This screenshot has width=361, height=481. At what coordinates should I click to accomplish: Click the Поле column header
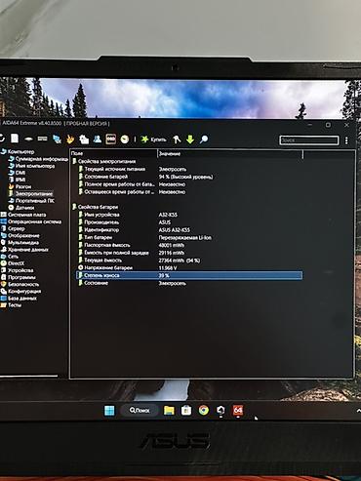pos(114,153)
